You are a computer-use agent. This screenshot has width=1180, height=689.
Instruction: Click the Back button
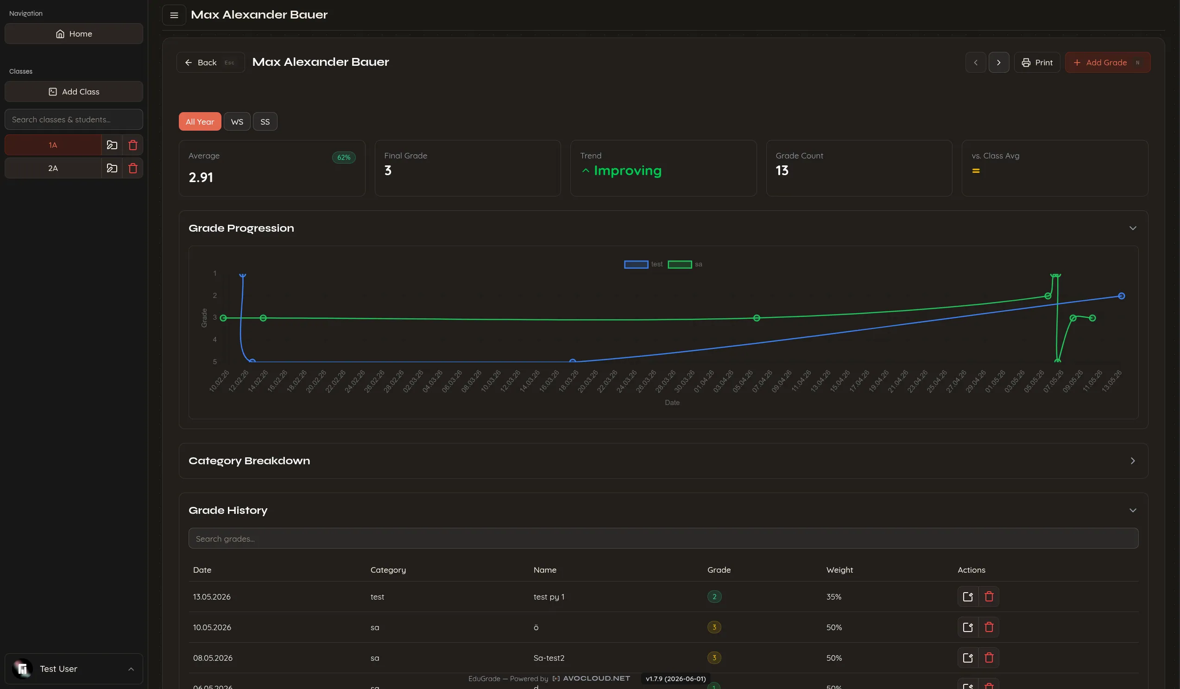tap(210, 62)
